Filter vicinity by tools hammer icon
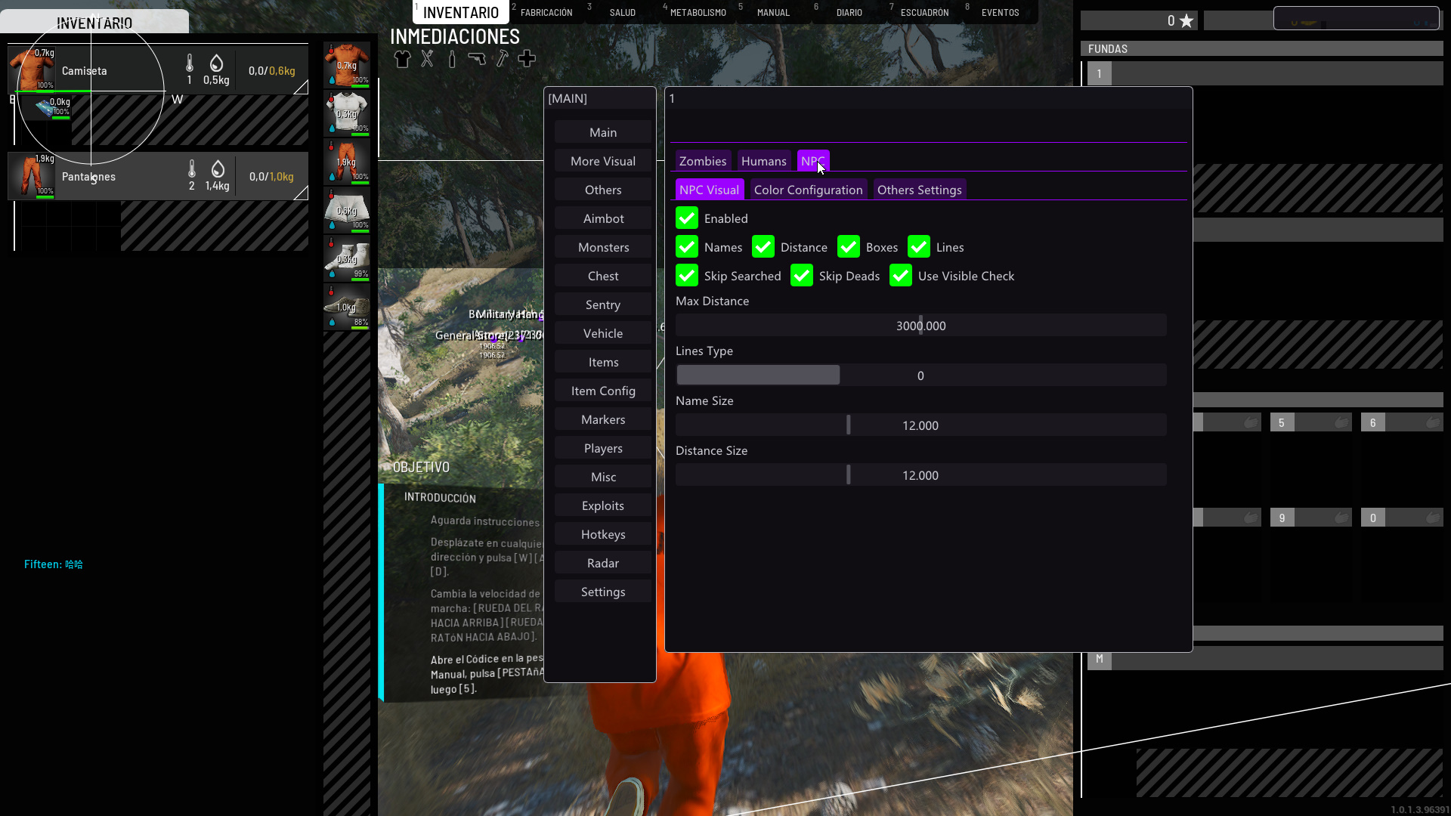 502,59
